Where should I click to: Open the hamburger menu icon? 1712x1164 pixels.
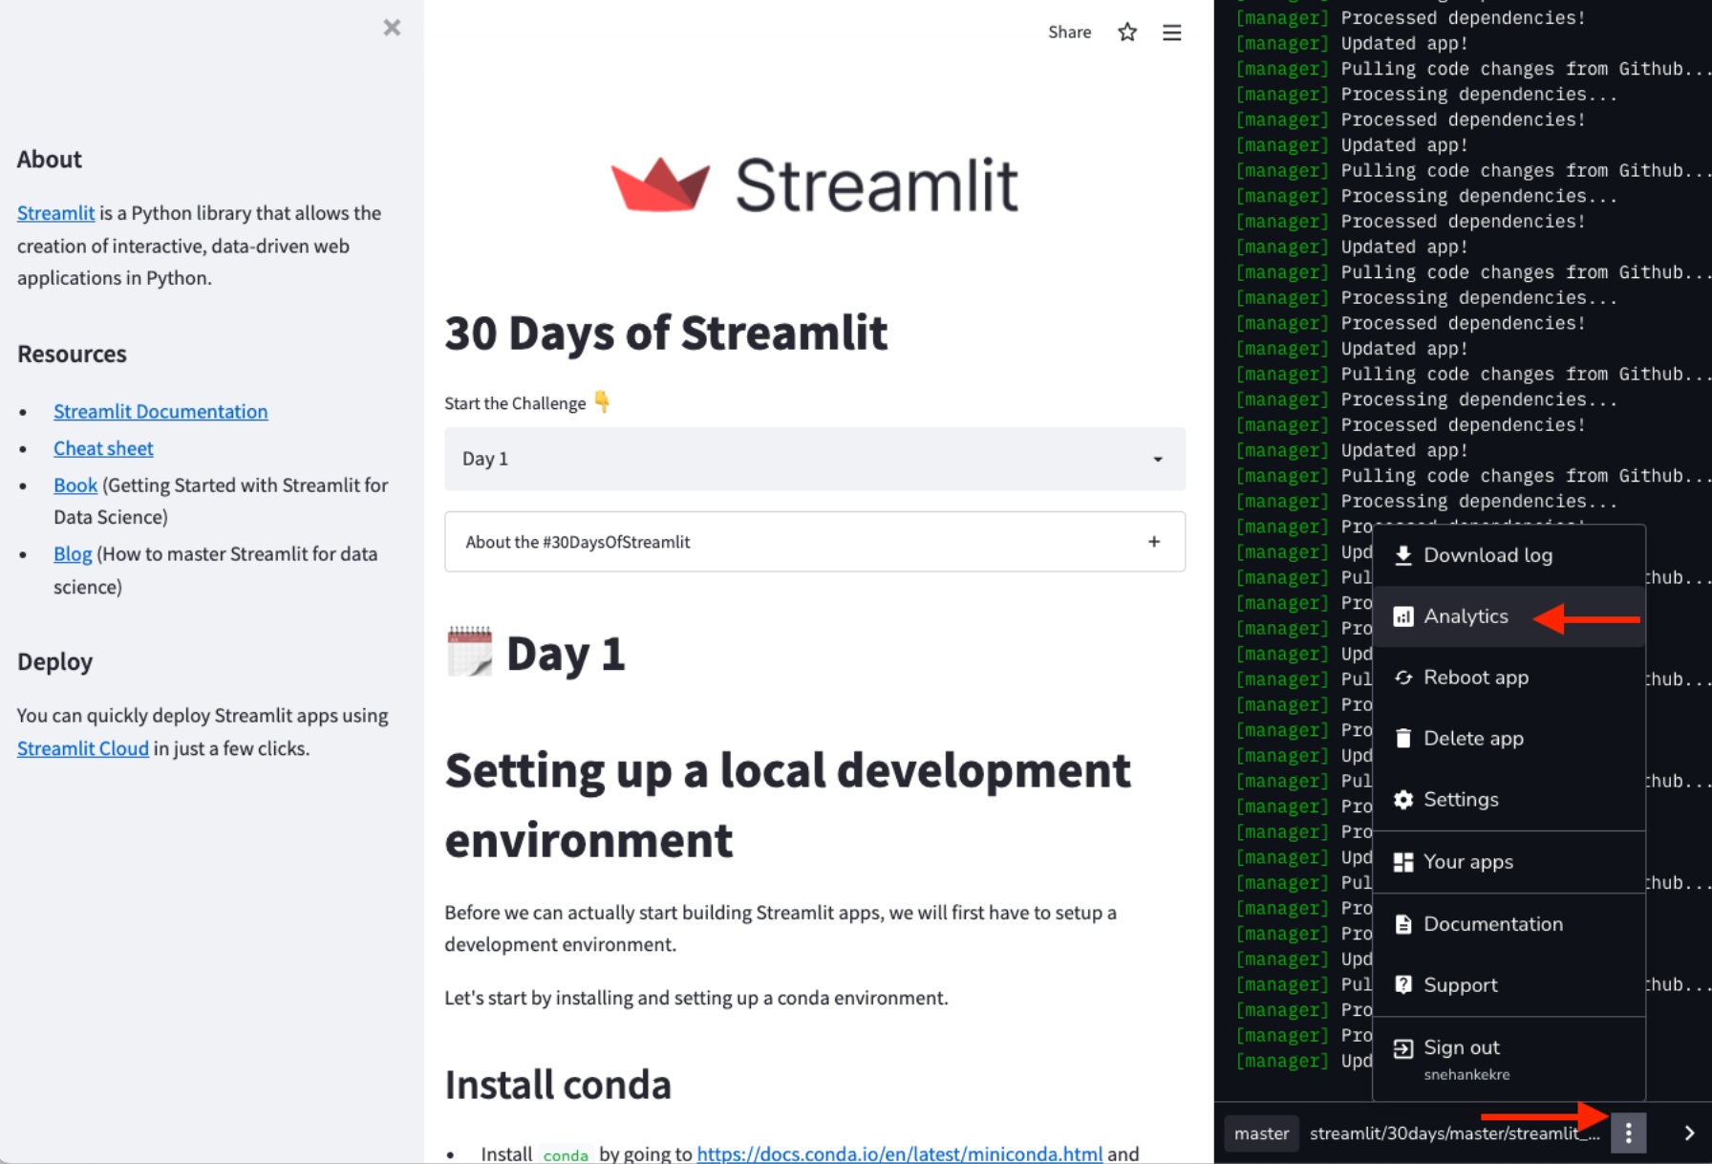point(1171,32)
